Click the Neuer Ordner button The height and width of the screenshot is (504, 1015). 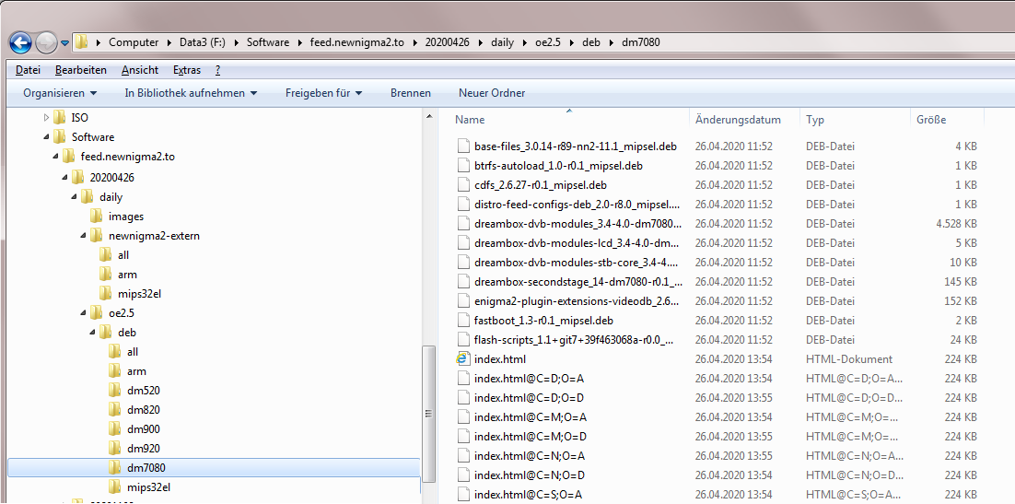point(492,93)
